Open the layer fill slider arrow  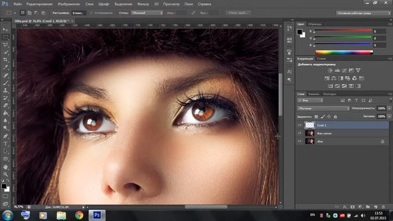(x=389, y=116)
